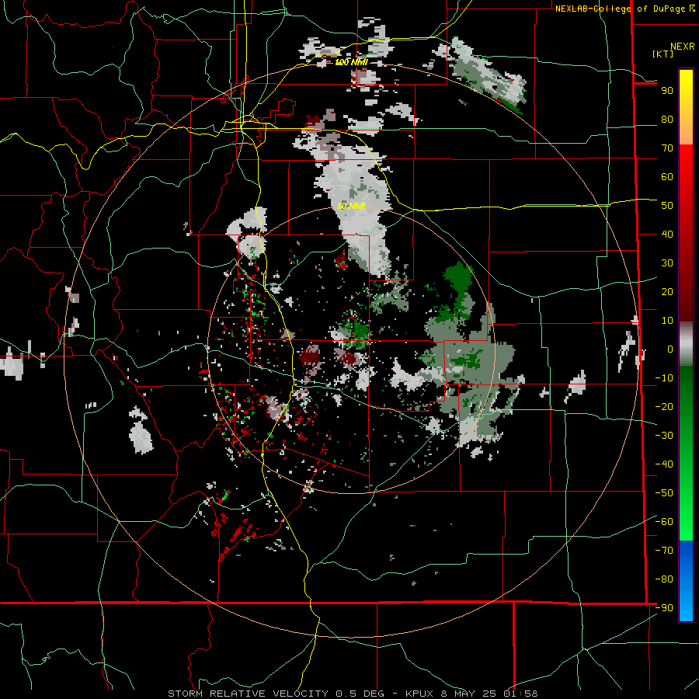The width and height of the screenshot is (699, 699).
Task: Click the -40 value on the velocity scale
Action: tap(664, 464)
